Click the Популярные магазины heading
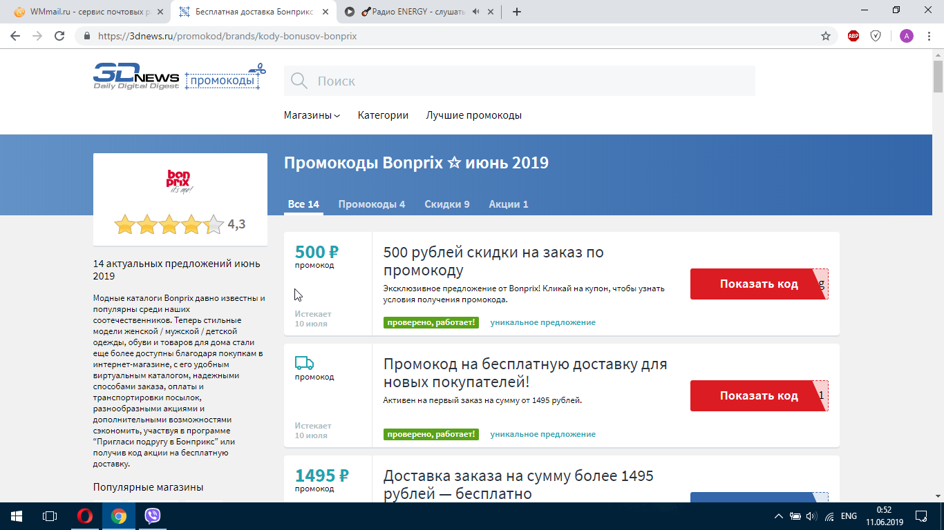This screenshot has height=530, width=944. click(148, 487)
